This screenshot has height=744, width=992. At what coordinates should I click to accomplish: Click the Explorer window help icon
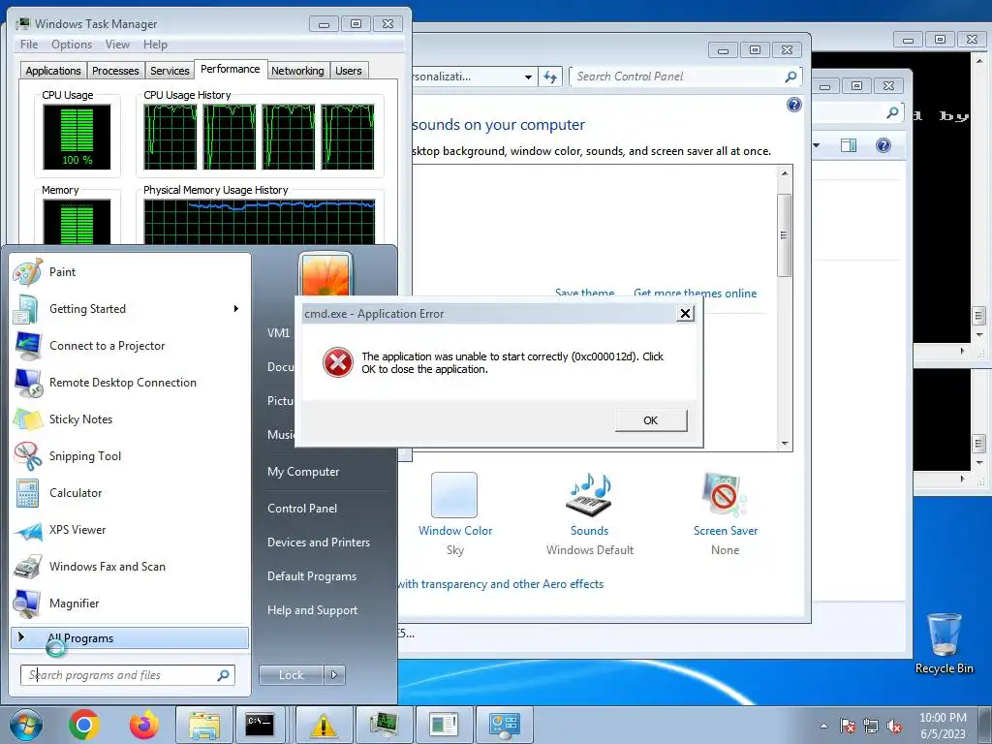pos(883,145)
